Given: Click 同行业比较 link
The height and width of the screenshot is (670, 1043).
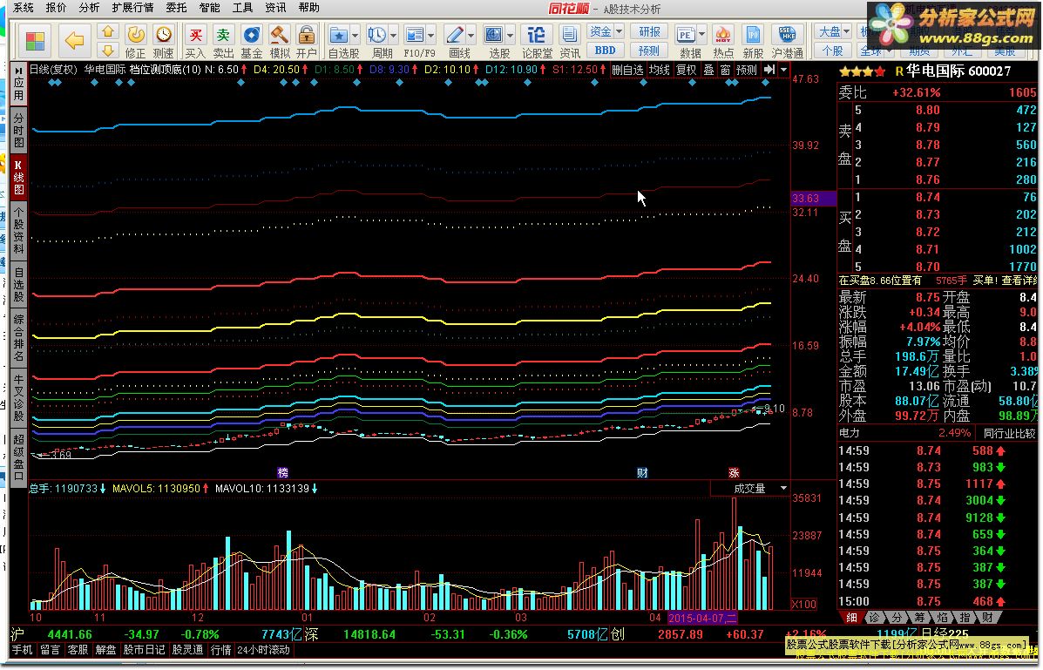Looking at the screenshot, I should [x=1009, y=433].
